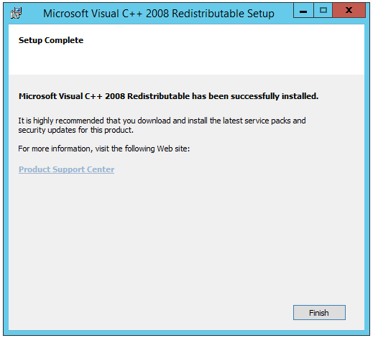Click the security updates text line
The width and height of the screenshot is (373, 338).
(x=76, y=130)
